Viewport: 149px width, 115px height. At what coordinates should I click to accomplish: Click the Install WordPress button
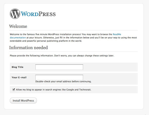point(23,100)
